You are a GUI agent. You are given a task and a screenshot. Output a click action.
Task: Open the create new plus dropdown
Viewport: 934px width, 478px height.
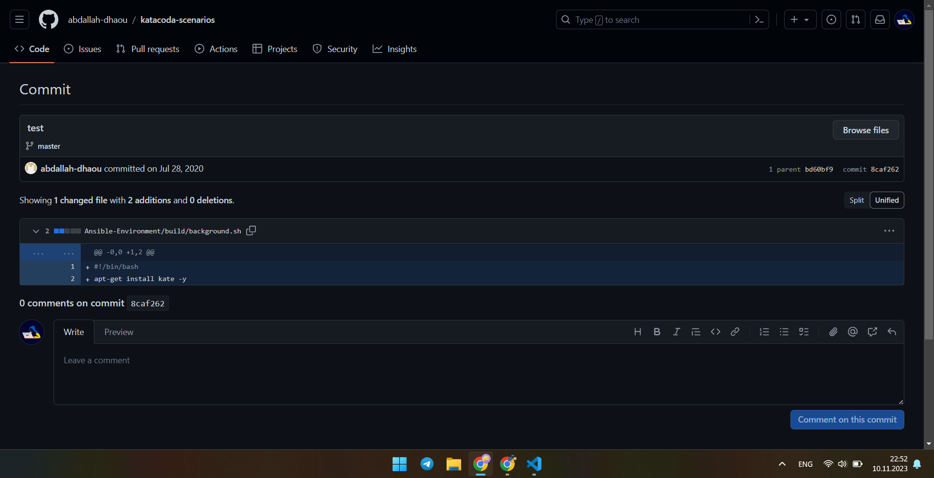(x=800, y=19)
